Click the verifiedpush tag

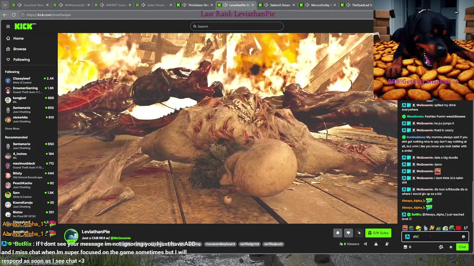(273, 244)
